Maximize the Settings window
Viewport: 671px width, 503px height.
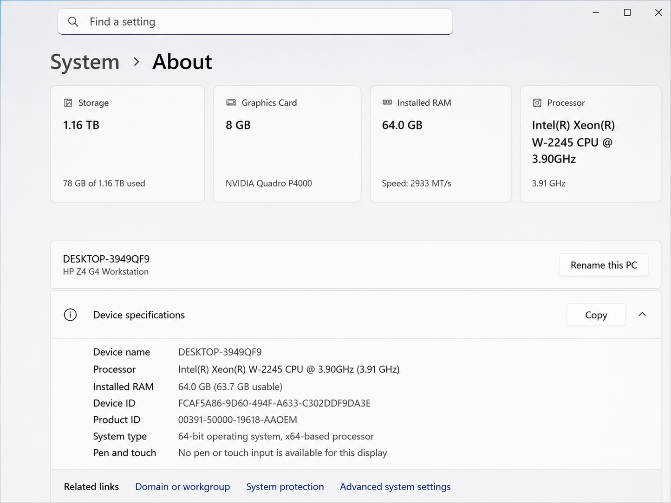[627, 13]
